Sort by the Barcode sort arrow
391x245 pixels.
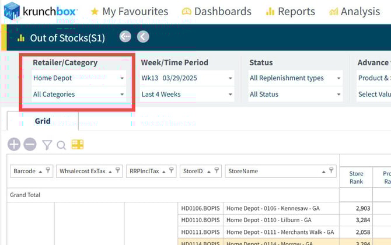40,171
